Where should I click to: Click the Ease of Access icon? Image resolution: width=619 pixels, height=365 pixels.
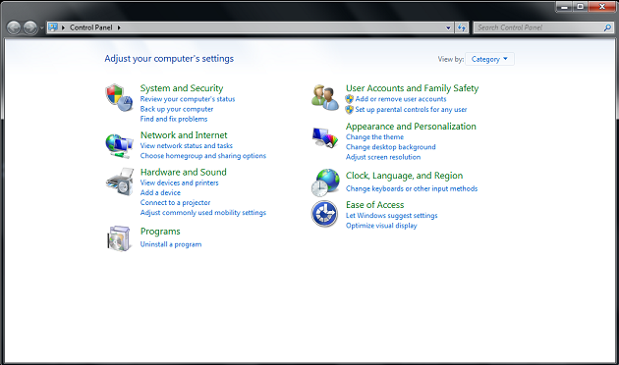pyautogui.click(x=324, y=214)
